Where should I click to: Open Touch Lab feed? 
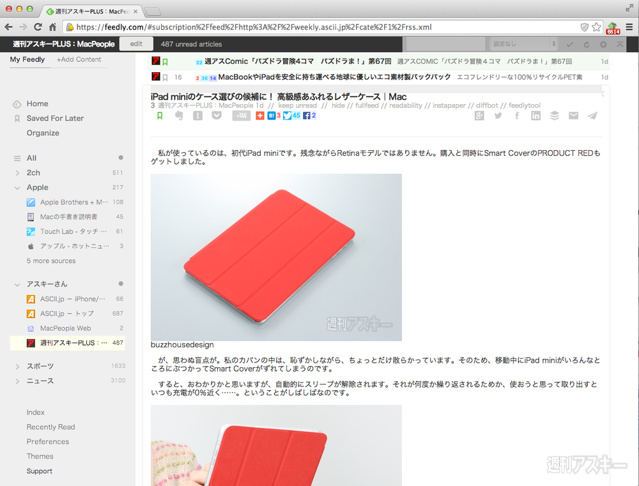[74, 231]
